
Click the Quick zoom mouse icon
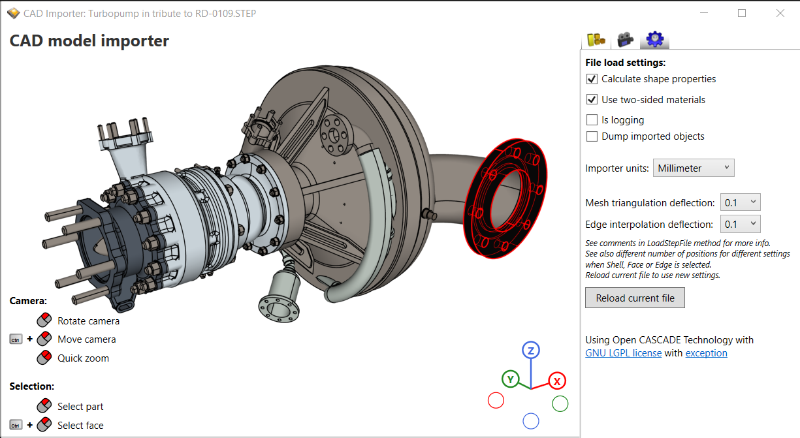[x=44, y=358]
